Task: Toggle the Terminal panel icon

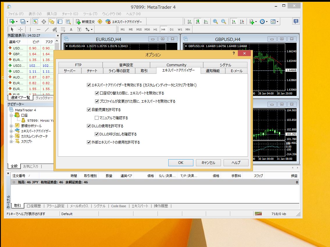Action: point(60,22)
